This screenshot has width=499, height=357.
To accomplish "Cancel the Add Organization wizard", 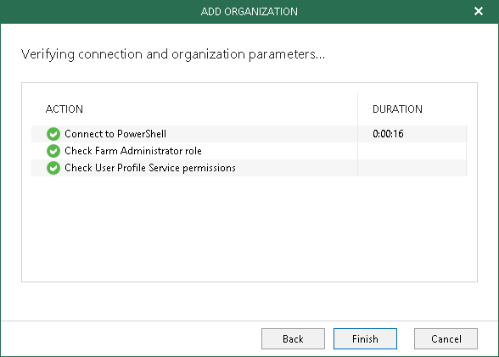I will 446,339.
